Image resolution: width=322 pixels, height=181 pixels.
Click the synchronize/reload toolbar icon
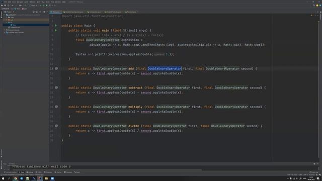(9, 6)
